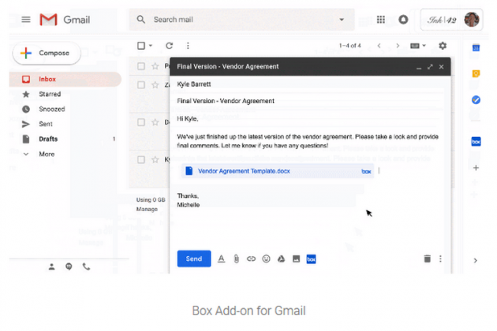The height and width of the screenshot is (331, 497).
Task: Open the Box add-on in side panel
Action: click(476, 142)
